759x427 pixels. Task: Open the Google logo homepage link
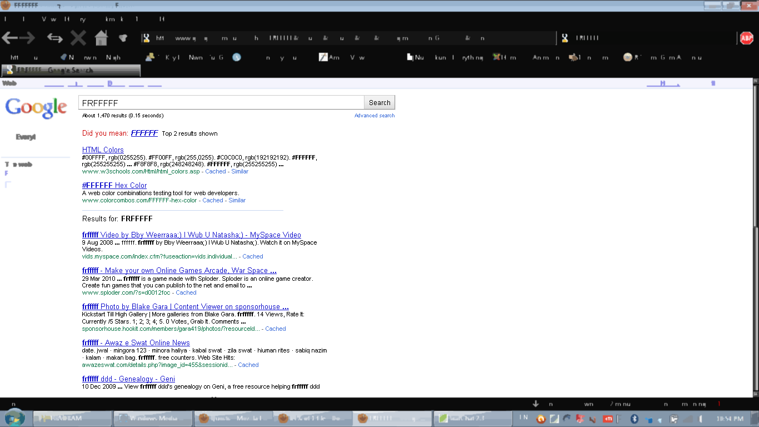tap(36, 107)
